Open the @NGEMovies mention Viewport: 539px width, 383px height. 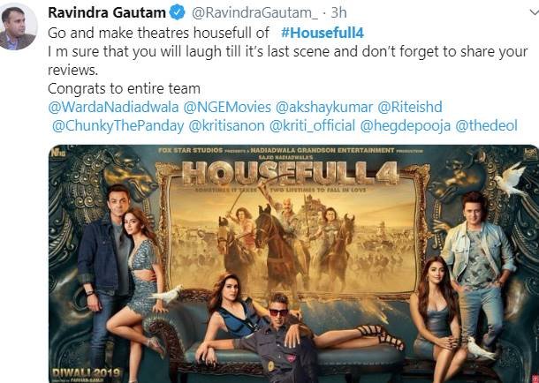227,107
